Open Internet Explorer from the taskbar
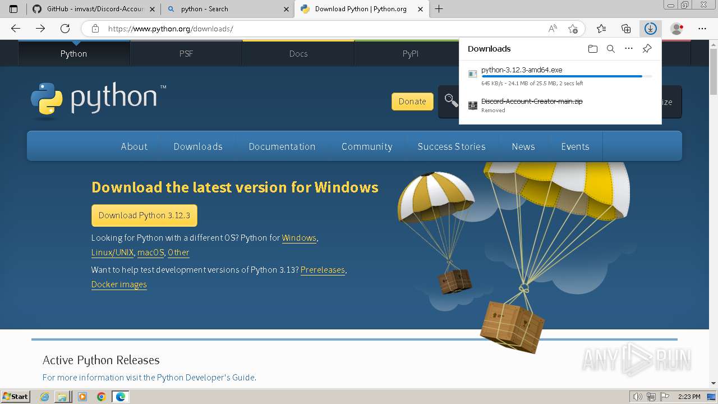 coord(44,397)
